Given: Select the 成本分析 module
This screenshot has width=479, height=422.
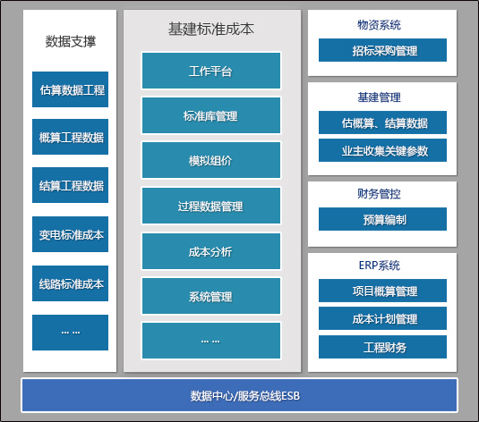Looking at the screenshot, I should coord(211,251).
